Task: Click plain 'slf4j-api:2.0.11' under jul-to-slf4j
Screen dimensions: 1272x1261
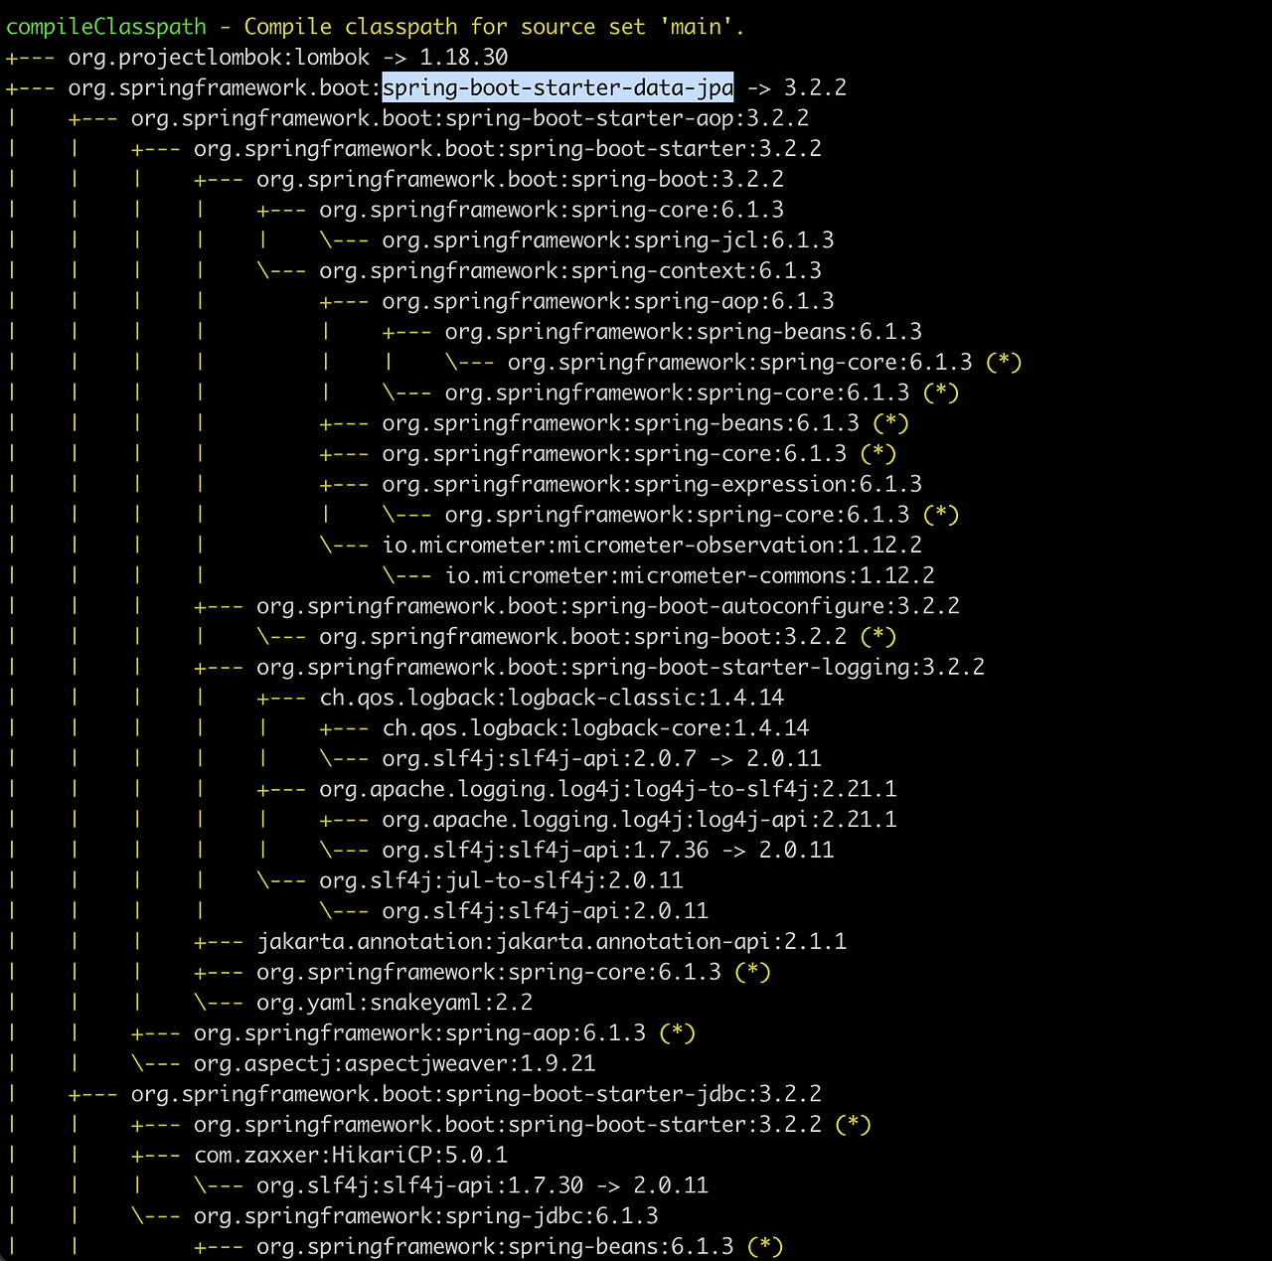Action: point(546,911)
